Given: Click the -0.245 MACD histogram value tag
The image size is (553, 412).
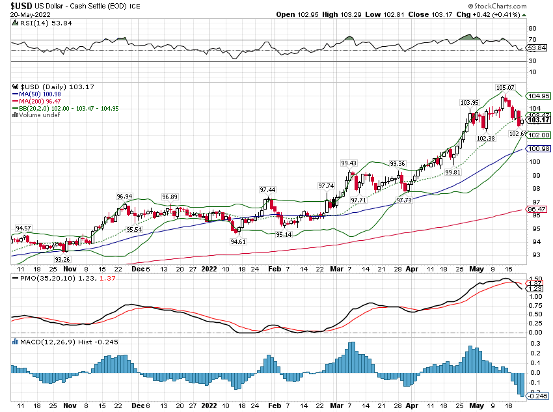Looking at the screenshot, I should tap(539, 396).
